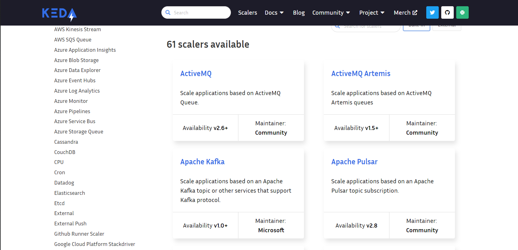Open the KEDA Twitter page icon

[x=432, y=12]
